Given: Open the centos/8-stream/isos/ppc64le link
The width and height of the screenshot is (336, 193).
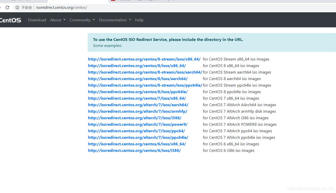Looking at the screenshot, I should (x=145, y=85).
